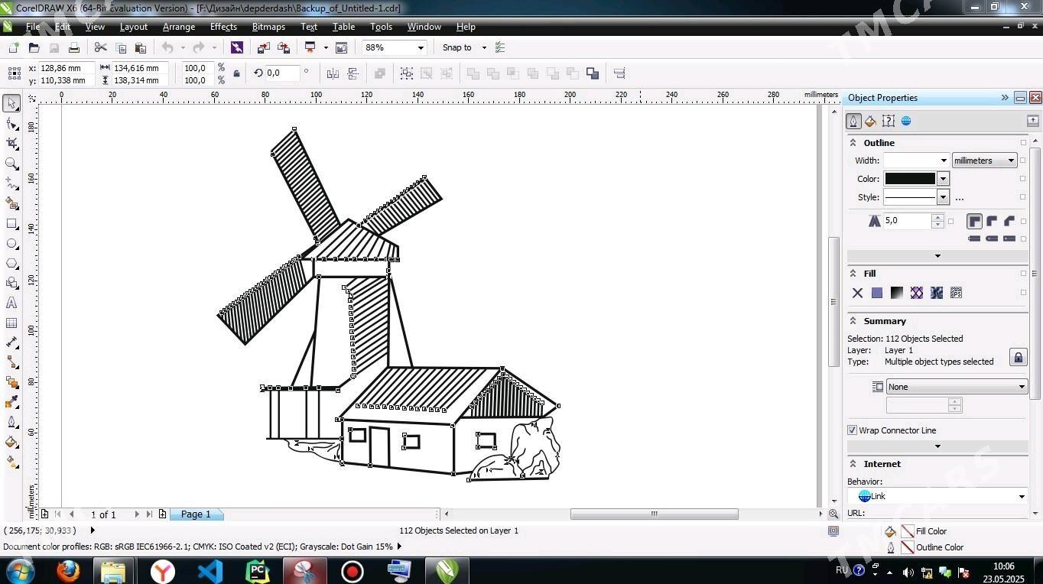Click the Open folder icon
Image resolution: width=1043 pixels, height=584 pixels.
click(34, 47)
